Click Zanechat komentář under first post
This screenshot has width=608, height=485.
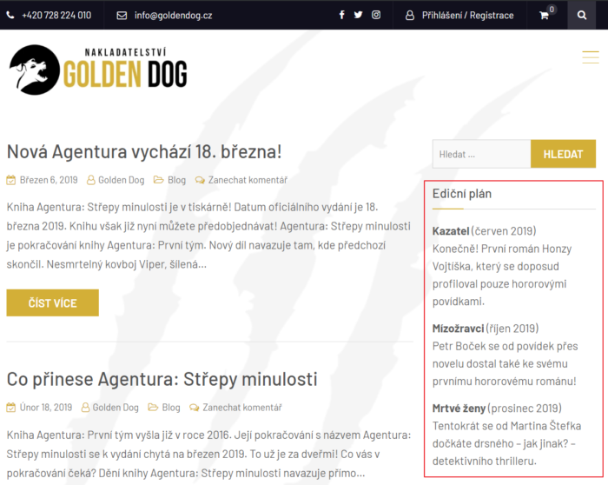pos(248,180)
